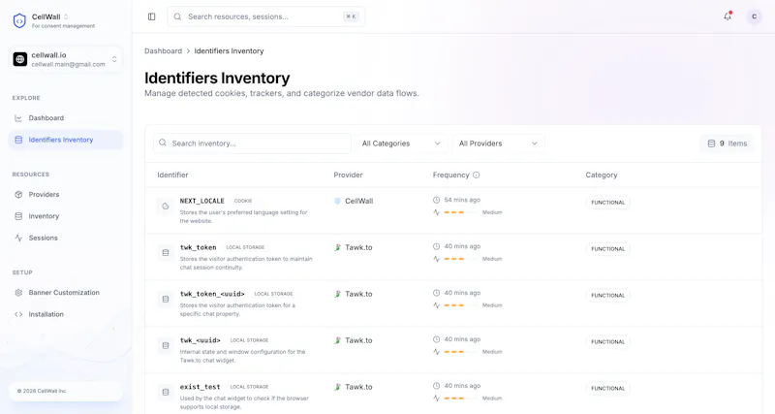
Task: Click the top Search resources, sessions bar
Action: click(265, 16)
